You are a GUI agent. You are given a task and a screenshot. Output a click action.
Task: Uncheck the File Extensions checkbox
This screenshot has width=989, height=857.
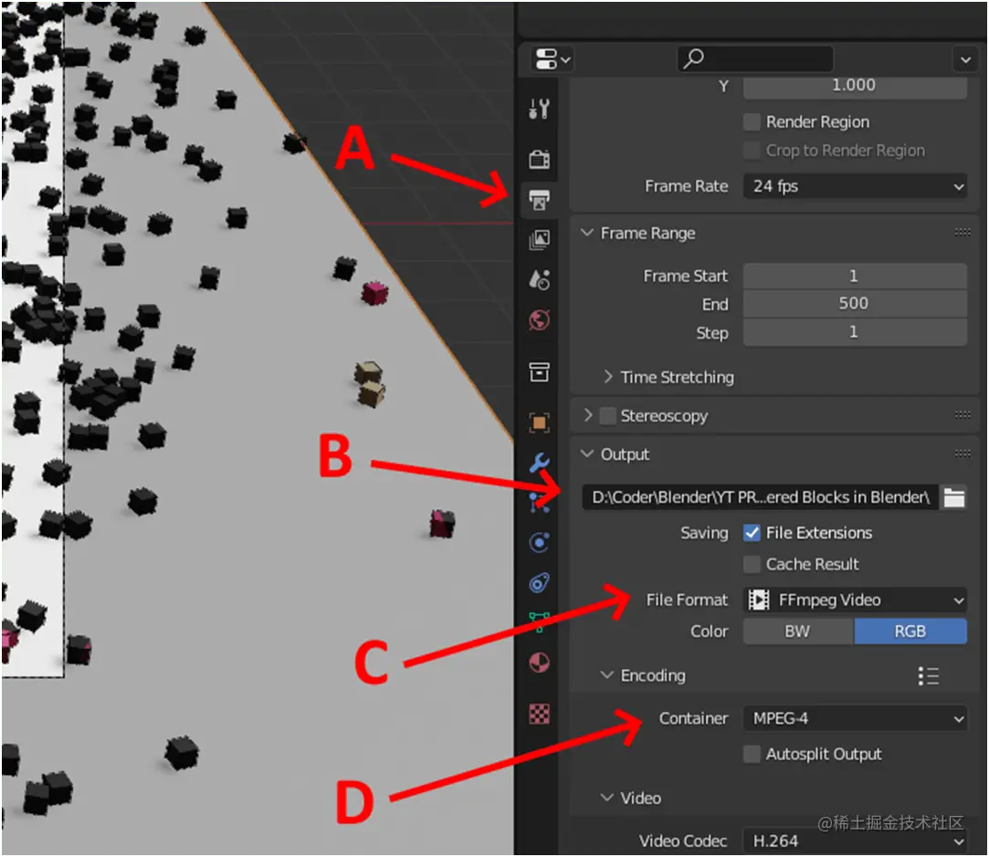click(x=752, y=532)
